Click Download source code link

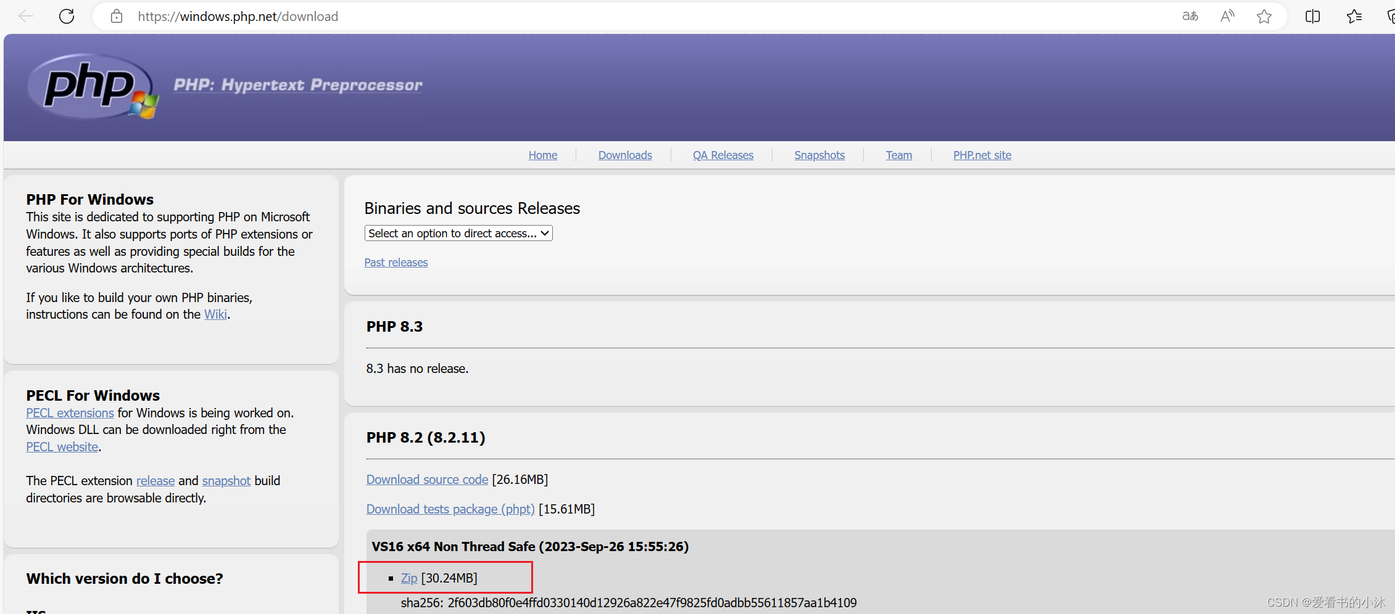click(x=427, y=480)
